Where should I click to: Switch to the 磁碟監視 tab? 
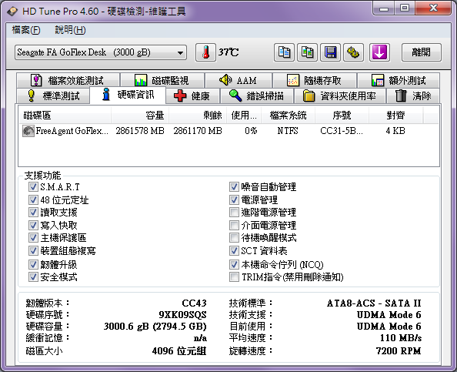point(162,80)
